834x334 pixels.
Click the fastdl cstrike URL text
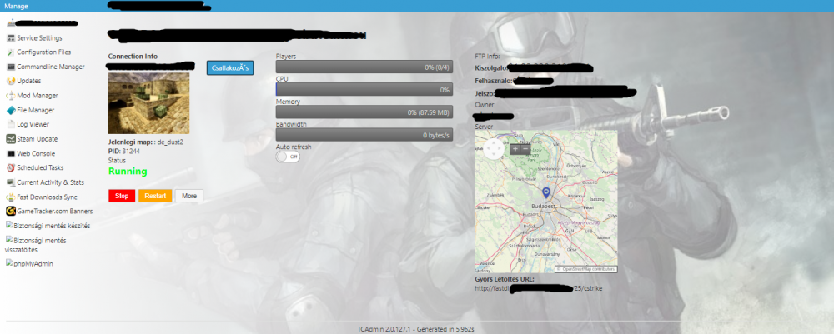tap(539, 288)
